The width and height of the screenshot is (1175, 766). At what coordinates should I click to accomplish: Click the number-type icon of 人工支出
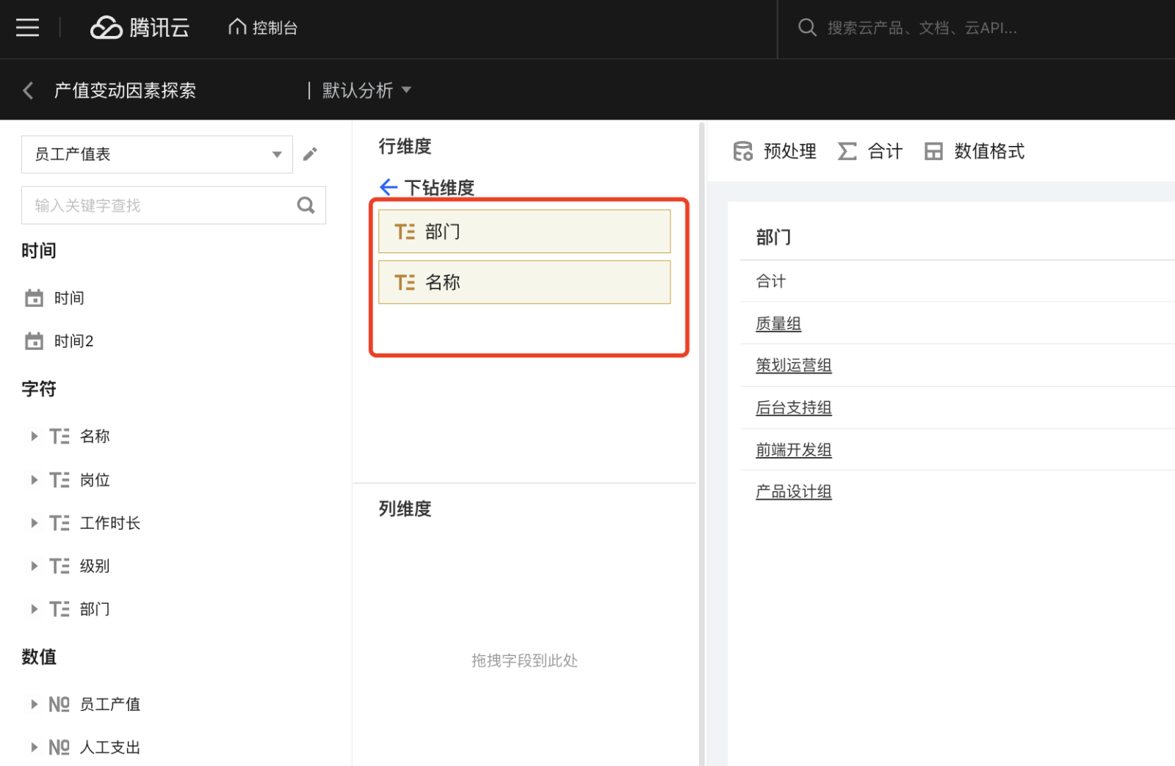pos(59,748)
